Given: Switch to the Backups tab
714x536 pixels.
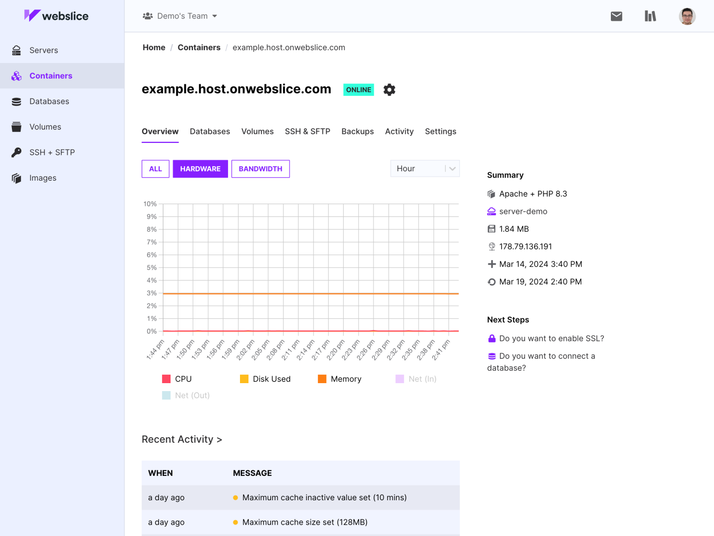Looking at the screenshot, I should (357, 131).
